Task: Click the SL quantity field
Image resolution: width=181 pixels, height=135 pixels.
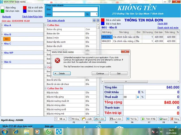Action: pyautogui.click(x=94, y=14)
